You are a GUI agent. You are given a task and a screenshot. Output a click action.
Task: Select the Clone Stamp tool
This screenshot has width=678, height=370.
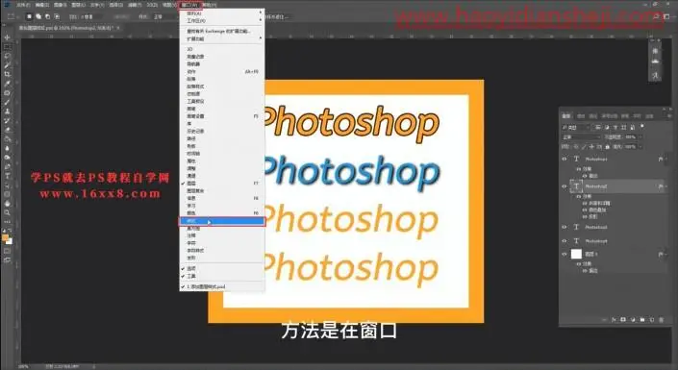(x=8, y=111)
